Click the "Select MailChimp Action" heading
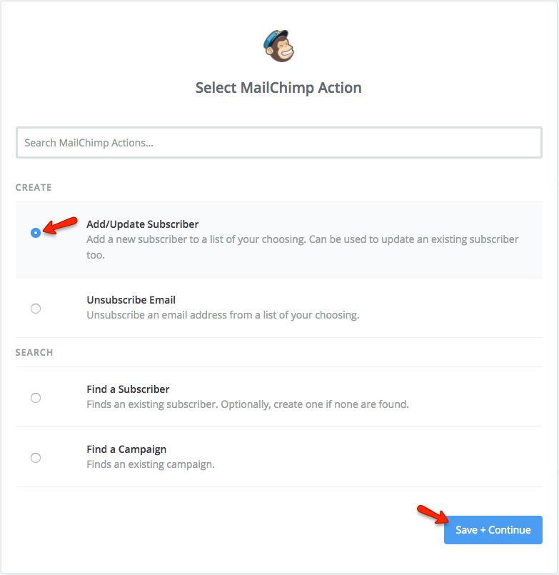Viewport: 559px width, 575px height. coord(278,88)
